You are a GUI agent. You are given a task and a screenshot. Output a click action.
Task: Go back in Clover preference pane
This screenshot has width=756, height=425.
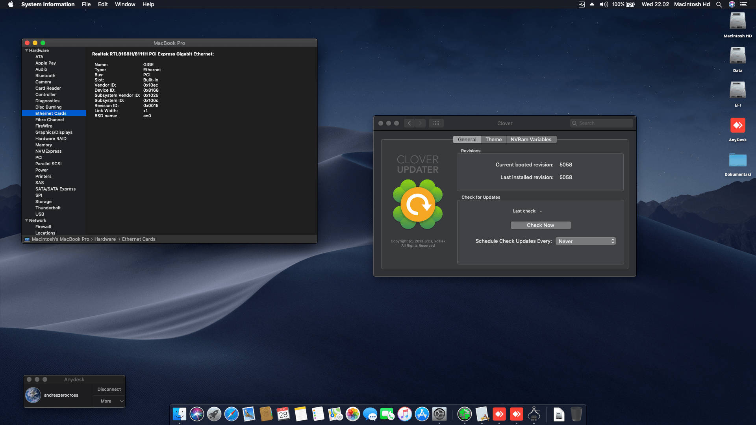(x=409, y=123)
